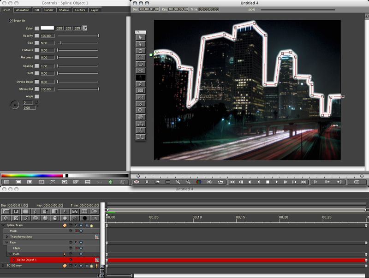The height and width of the screenshot is (278, 369).
Task: Click the eyedropper icon next to color values
Action: pyautogui.click(x=85, y=29)
